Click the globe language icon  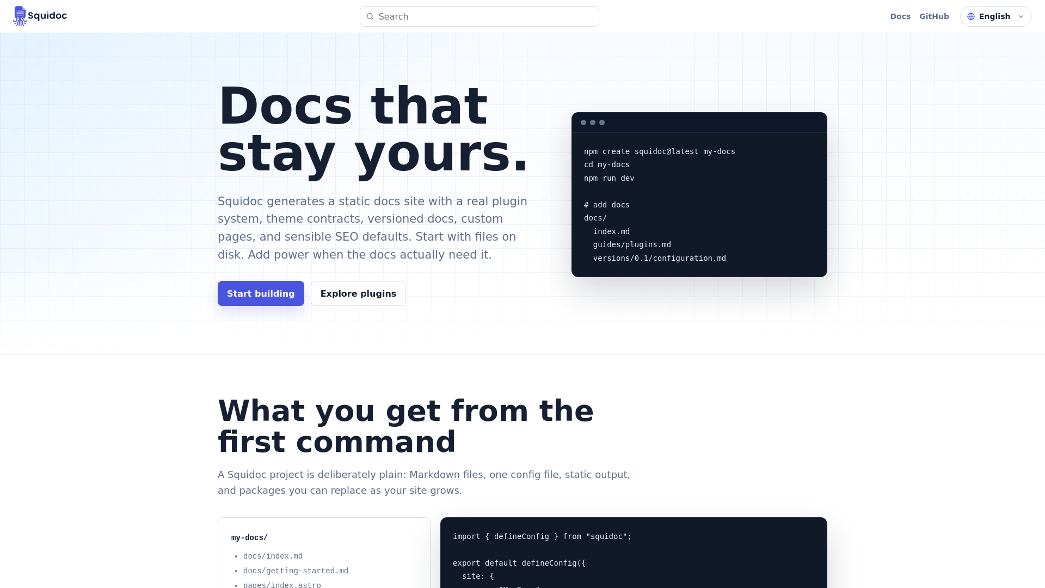[x=971, y=16]
